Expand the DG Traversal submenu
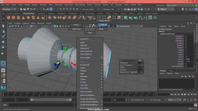Viewport: 198px width, 111px height. coord(90,65)
